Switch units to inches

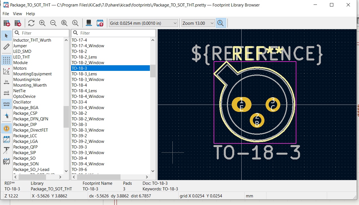(x=6, y=82)
